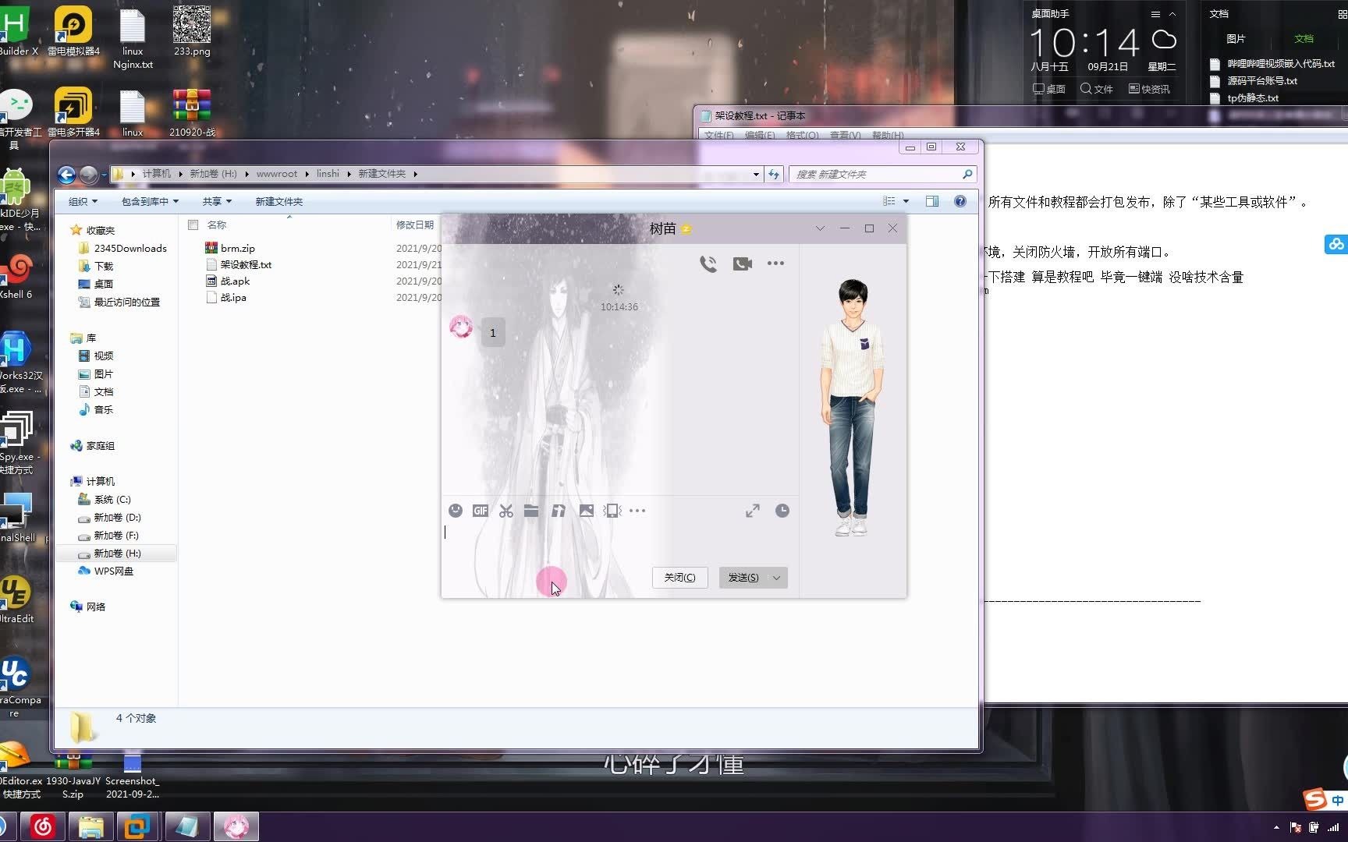Toggle the preview pane icon
Viewport: 1348px width, 842px height.
(x=931, y=201)
